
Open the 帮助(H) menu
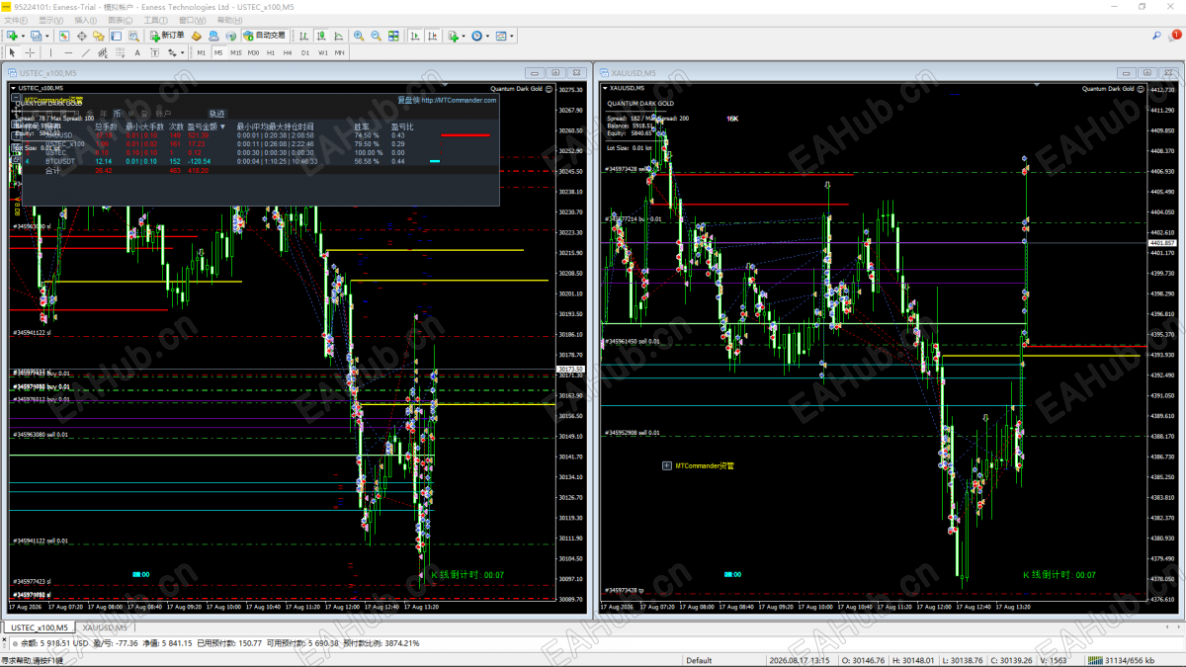[228, 20]
